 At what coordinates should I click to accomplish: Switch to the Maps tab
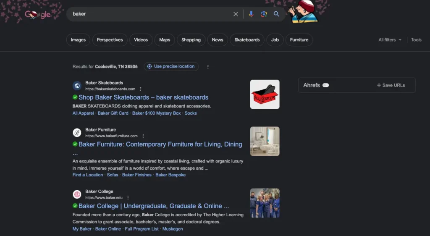165,40
